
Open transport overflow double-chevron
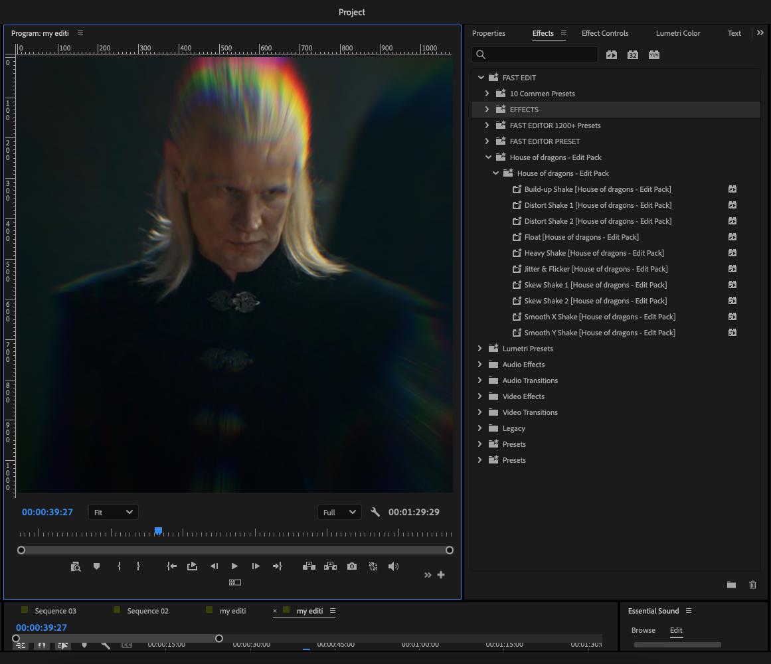point(428,574)
